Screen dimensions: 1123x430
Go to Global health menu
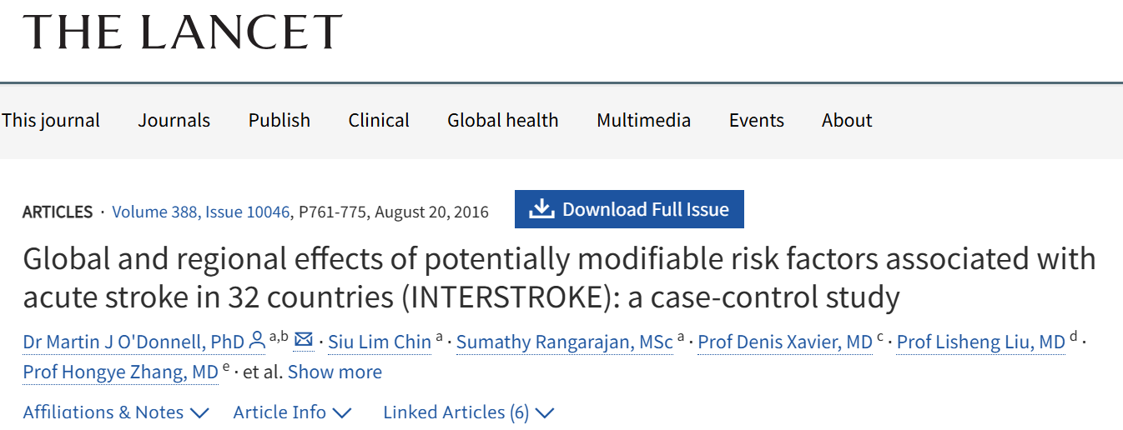point(503,120)
